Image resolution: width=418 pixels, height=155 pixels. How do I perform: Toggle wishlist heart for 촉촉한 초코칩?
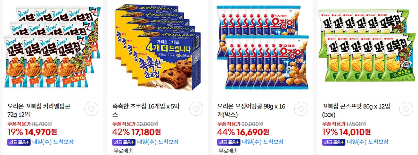click(196, 109)
